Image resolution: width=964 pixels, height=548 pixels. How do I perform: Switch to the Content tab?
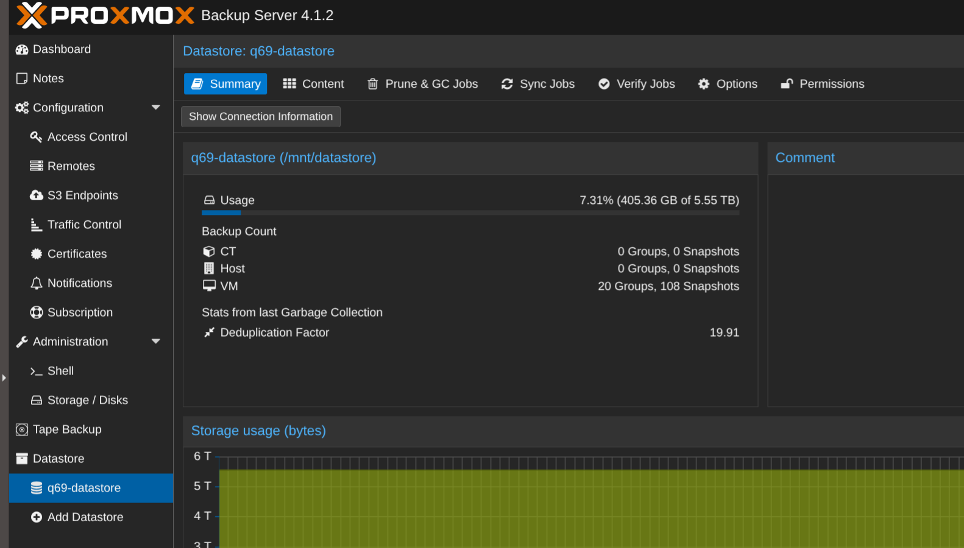(314, 84)
